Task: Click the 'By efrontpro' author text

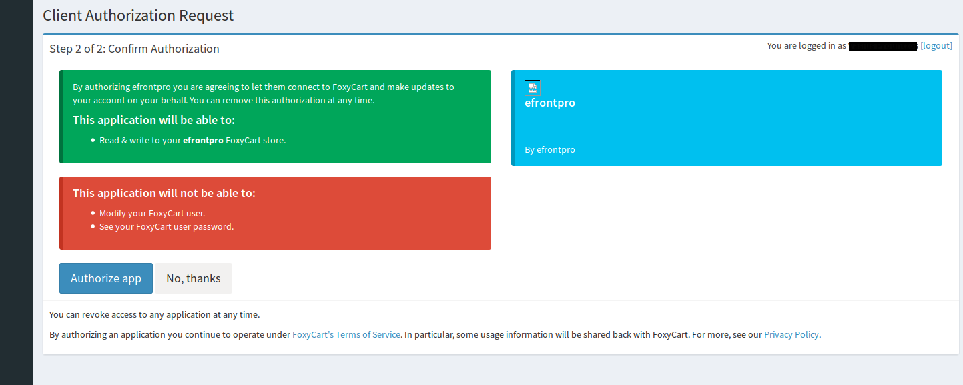Action: [x=550, y=150]
